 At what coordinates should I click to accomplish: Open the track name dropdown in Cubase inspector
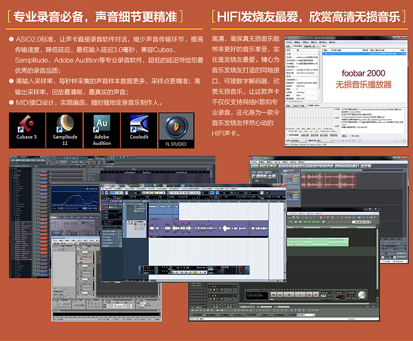(x=110, y=201)
